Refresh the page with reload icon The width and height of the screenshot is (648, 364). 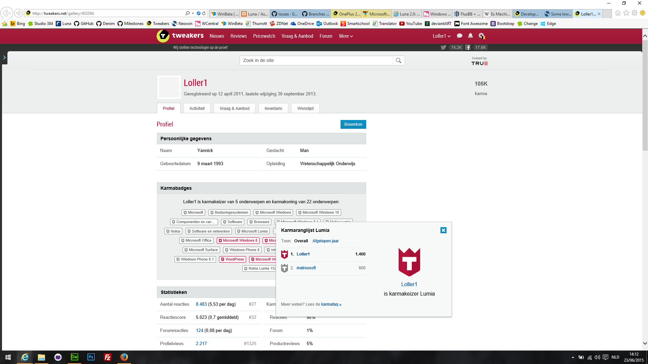[204, 13]
